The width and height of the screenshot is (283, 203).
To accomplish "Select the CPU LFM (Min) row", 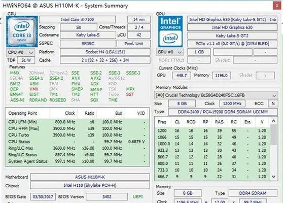I will tap(78, 122).
